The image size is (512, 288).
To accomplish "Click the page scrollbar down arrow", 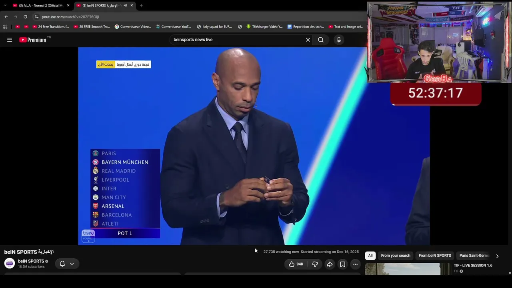I will (510, 273).
